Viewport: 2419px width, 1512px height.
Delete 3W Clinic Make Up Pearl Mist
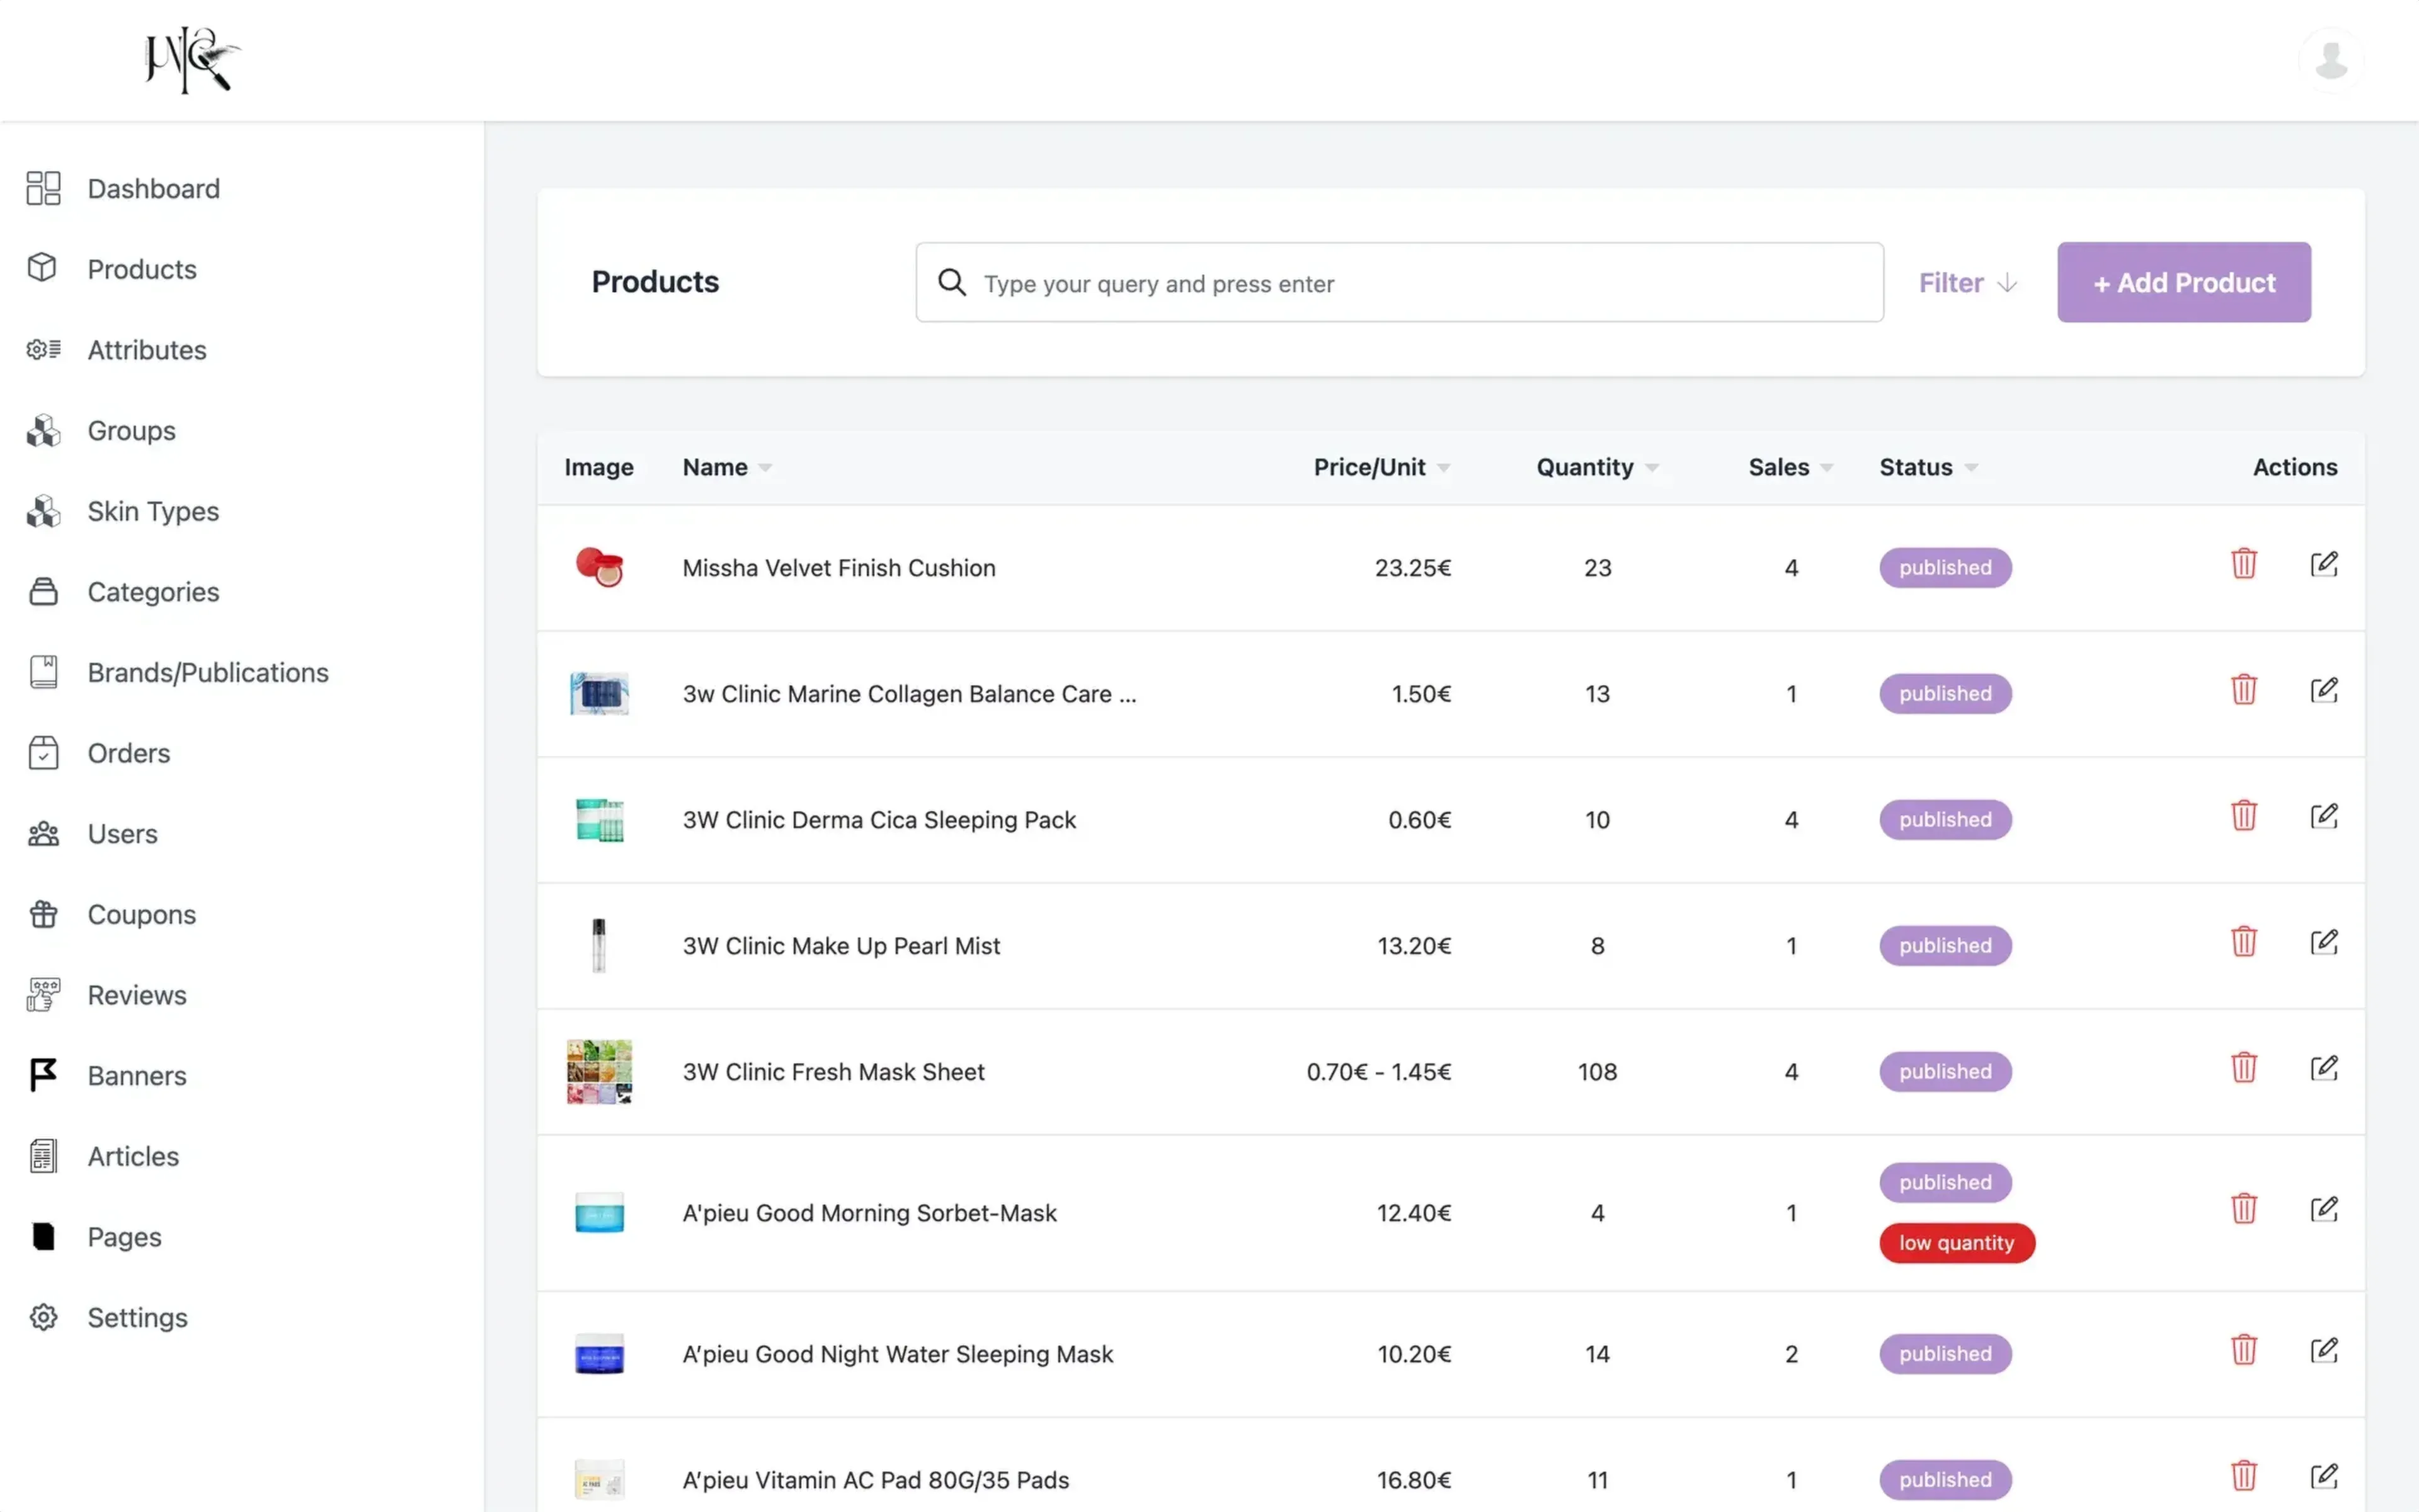(x=2243, y=942)
